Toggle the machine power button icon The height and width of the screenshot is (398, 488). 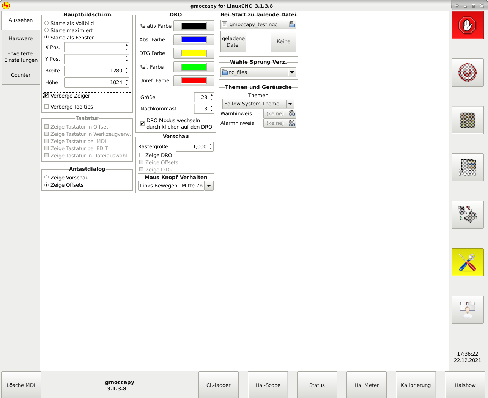tap(467, 72)
